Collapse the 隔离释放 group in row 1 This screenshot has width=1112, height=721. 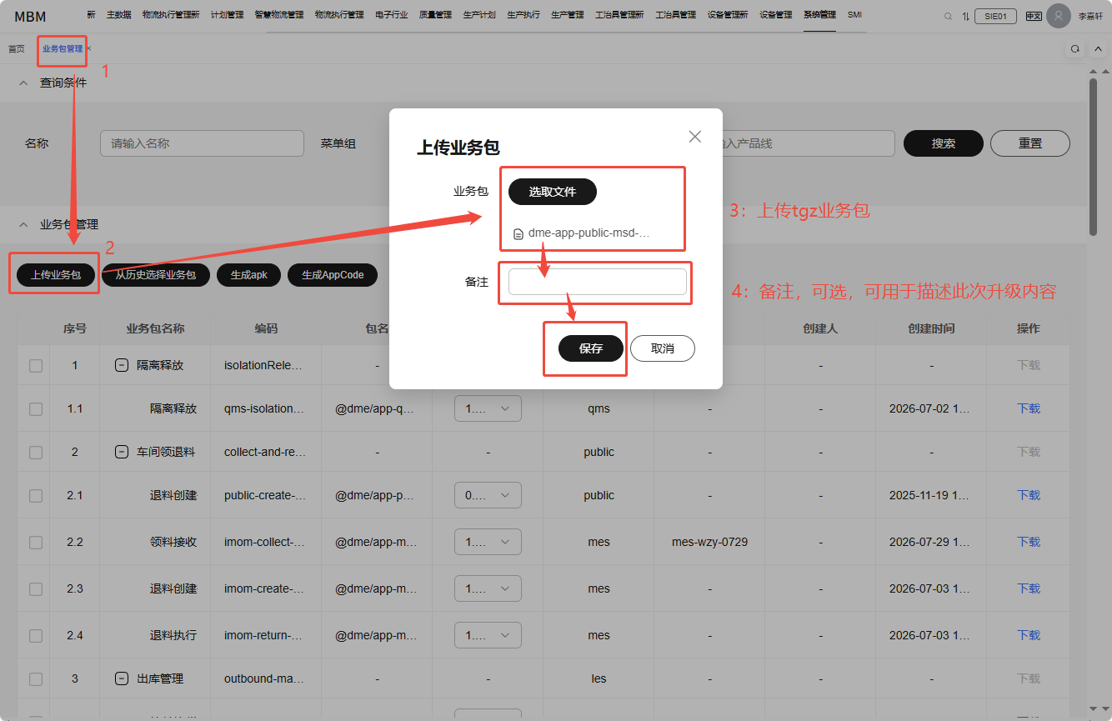[x=122, y=365]
